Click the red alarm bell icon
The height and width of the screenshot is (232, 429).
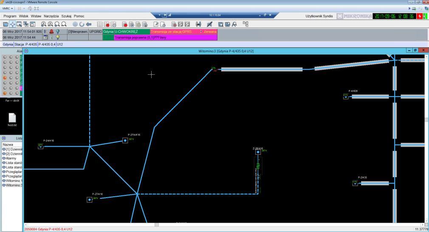coord(51,32)
